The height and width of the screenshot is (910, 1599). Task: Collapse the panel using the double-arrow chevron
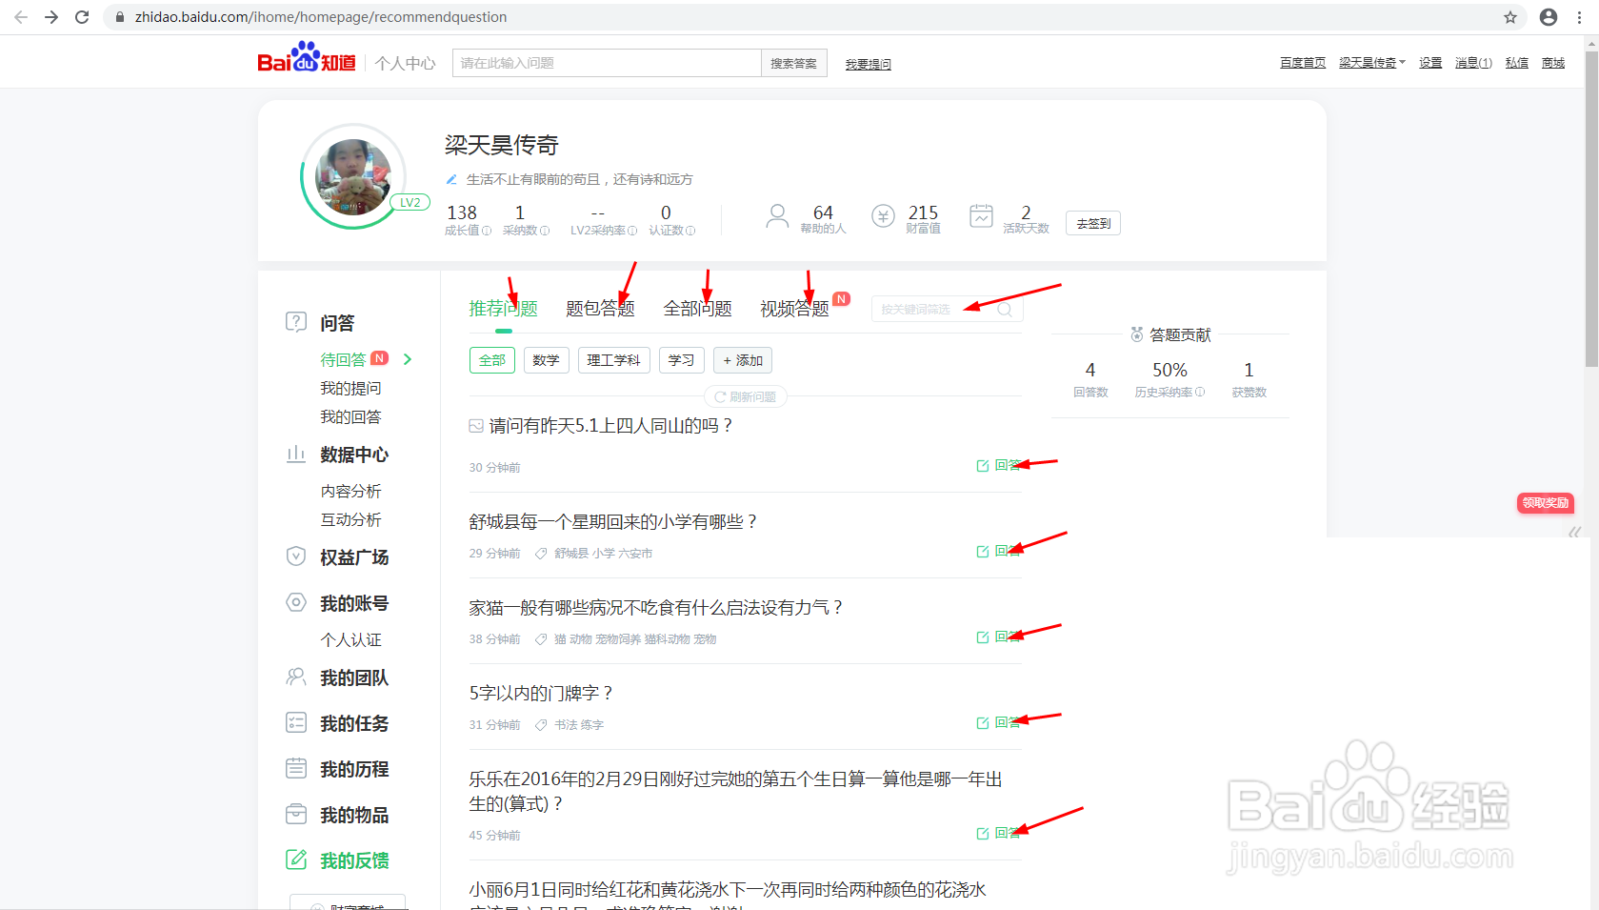(1576, 533)
